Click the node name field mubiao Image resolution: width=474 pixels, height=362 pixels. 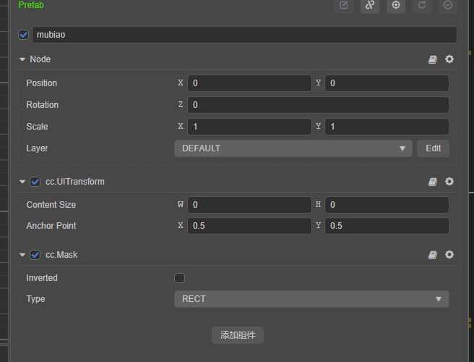(244, 35)
